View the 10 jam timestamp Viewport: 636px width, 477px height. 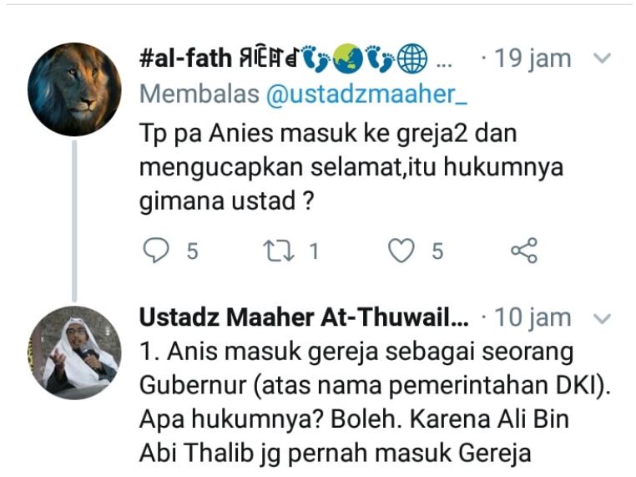533,317
